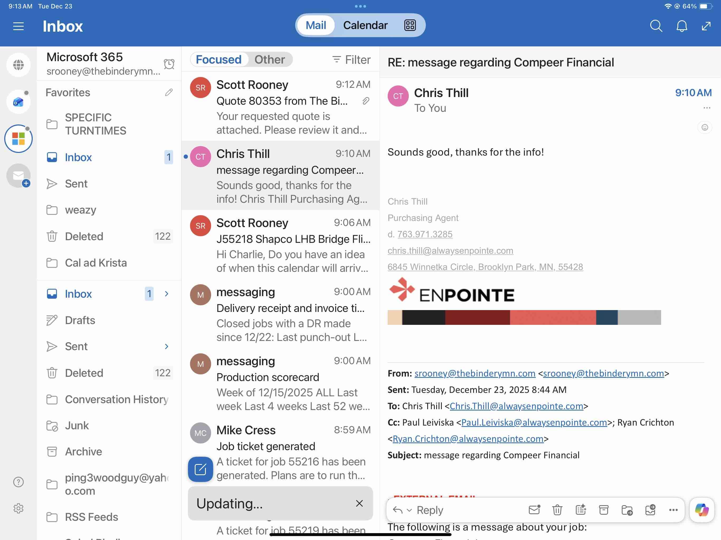Viewport: 721px width, 540px height.
Task: Switch to the Other inbox
Action: (269, 60)
